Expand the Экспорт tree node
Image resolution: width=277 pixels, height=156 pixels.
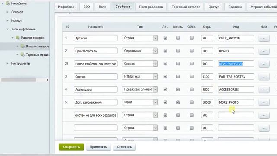click(x=7, y=12)
